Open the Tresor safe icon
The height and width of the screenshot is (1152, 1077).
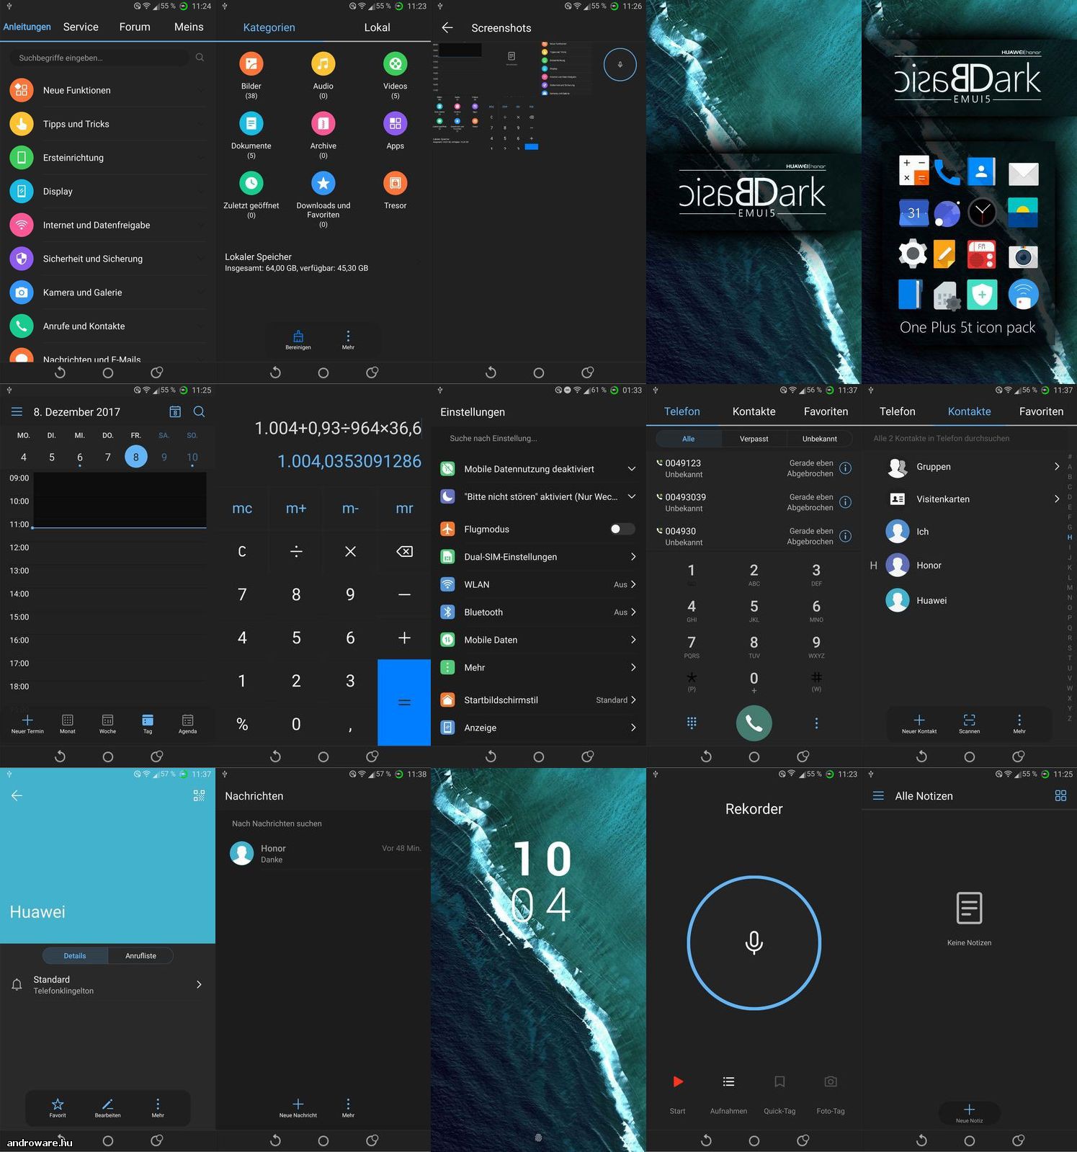coord(395,183)
